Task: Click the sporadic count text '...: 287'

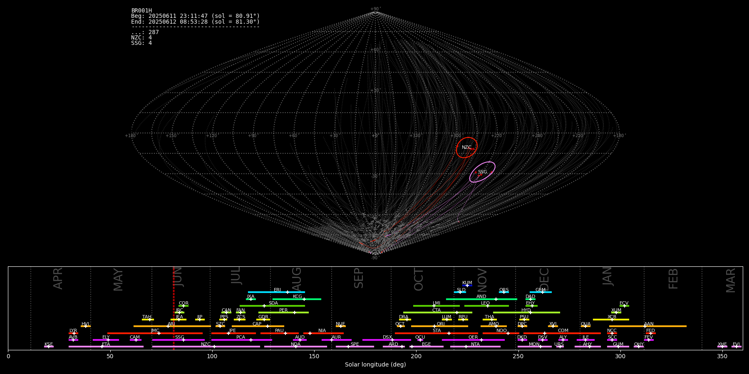Action: tap(145, 32)
